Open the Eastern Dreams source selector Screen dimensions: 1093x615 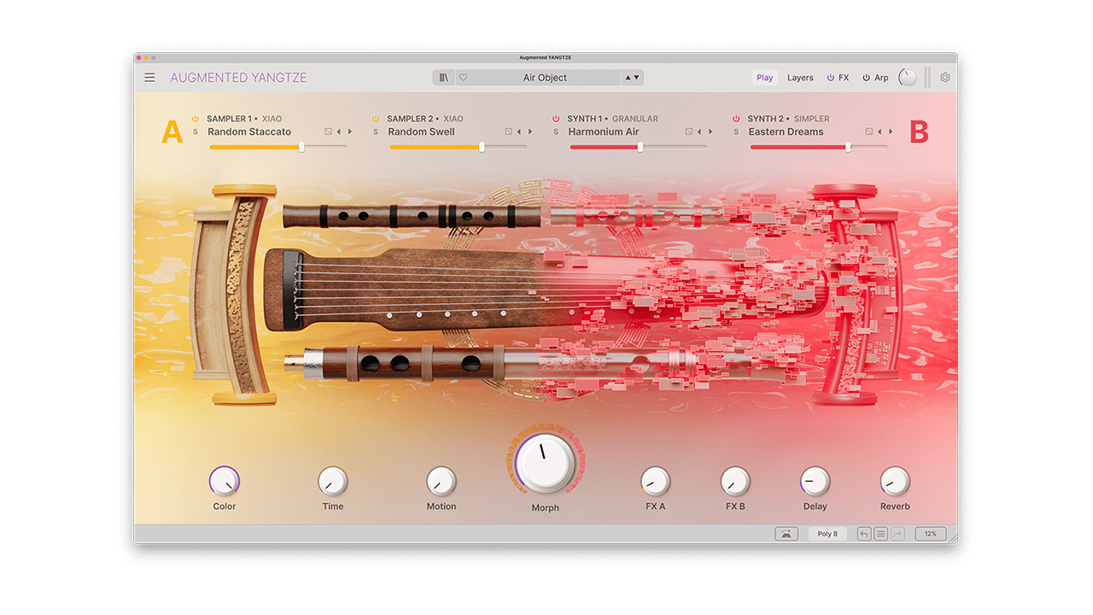point(786,132)
